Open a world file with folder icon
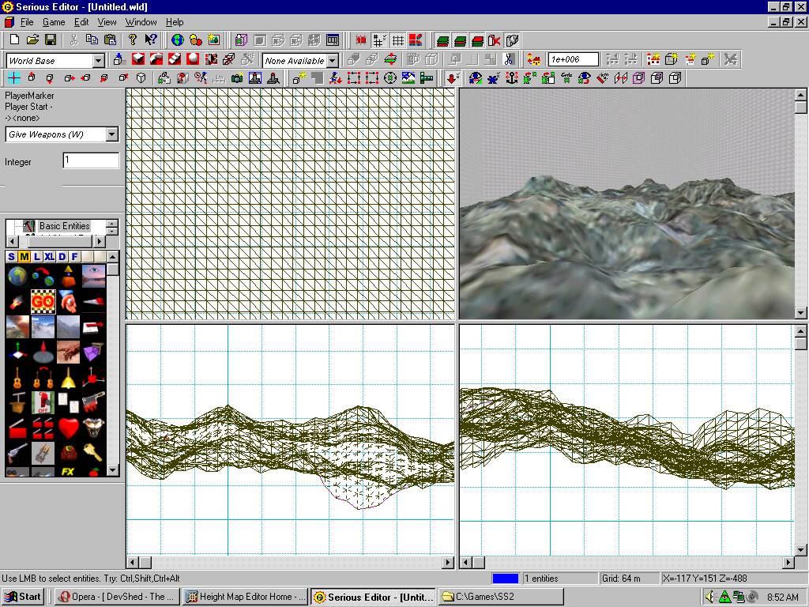Image resolution: width=809 pixels, height=607 pixels. (x=32, y=40)
